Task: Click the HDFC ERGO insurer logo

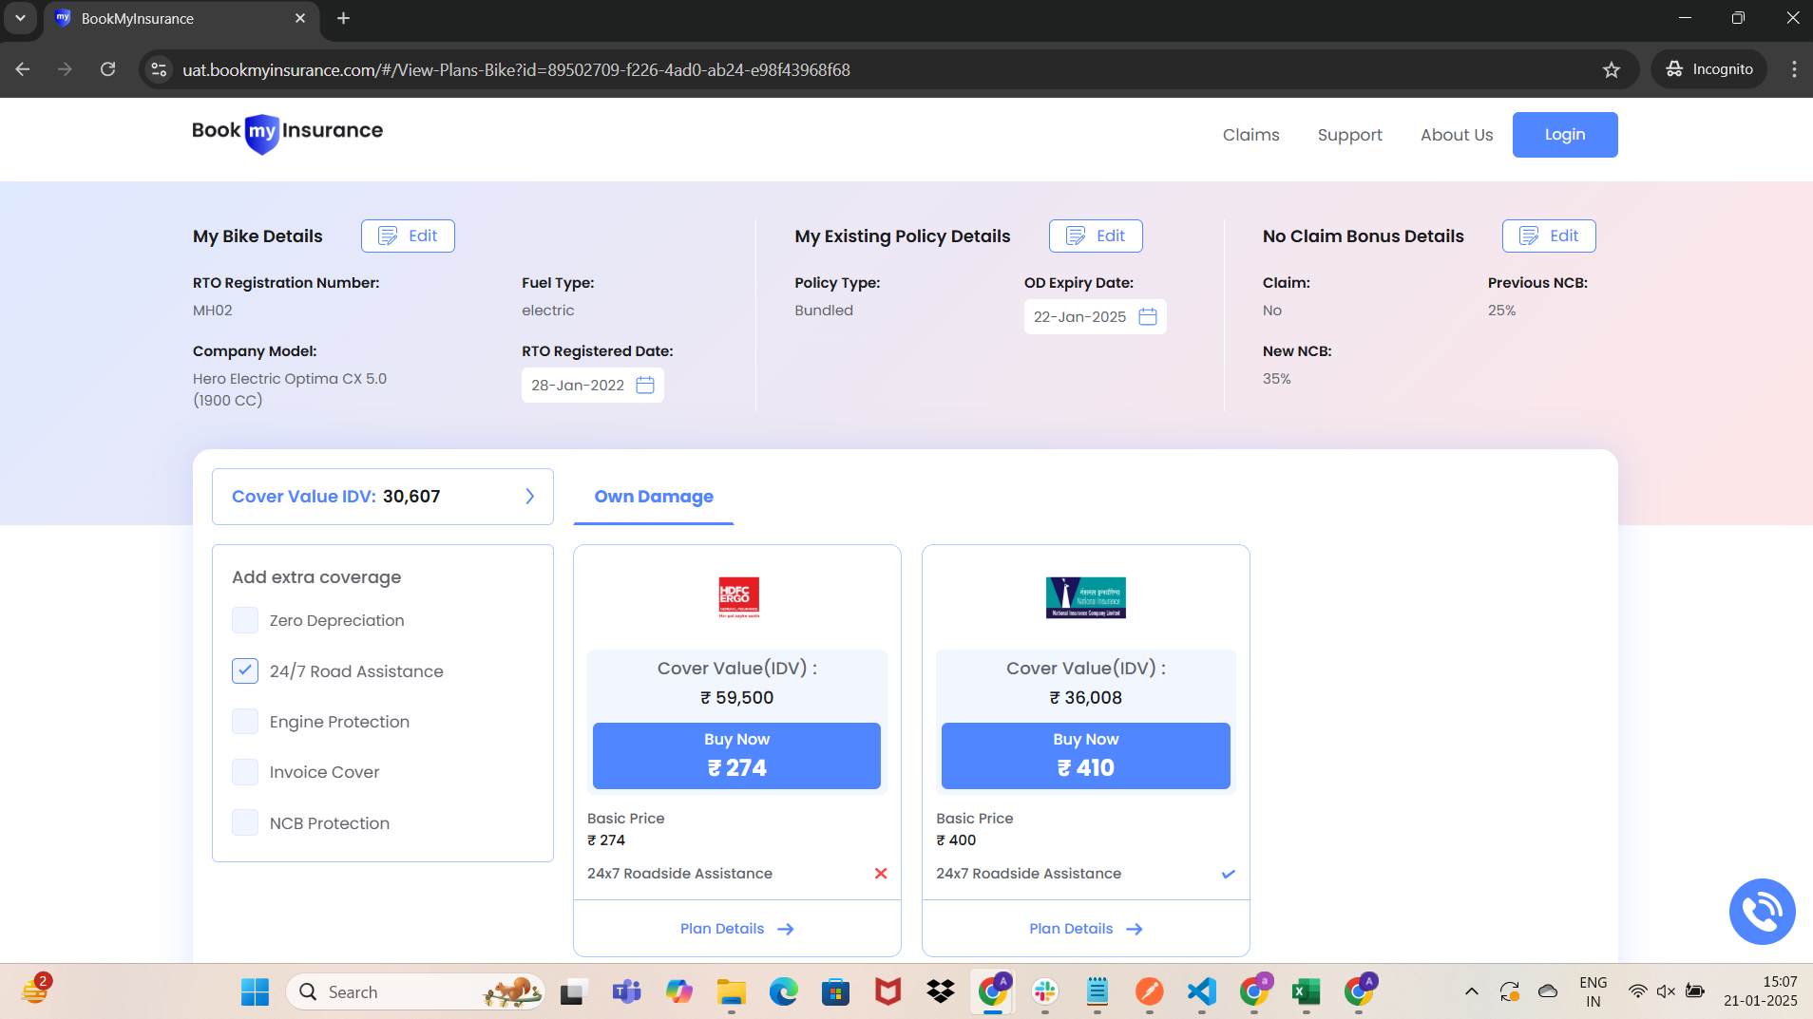Action: (738, 597)
